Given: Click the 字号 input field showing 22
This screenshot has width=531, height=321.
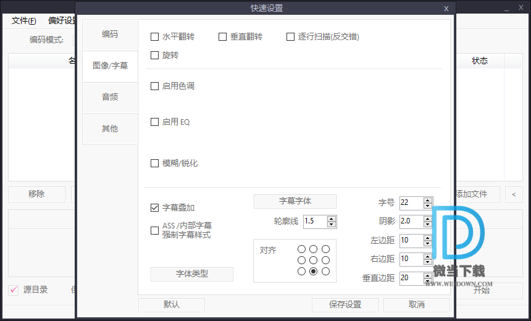Looking at the screenshot, I should (x=411, y=203).
